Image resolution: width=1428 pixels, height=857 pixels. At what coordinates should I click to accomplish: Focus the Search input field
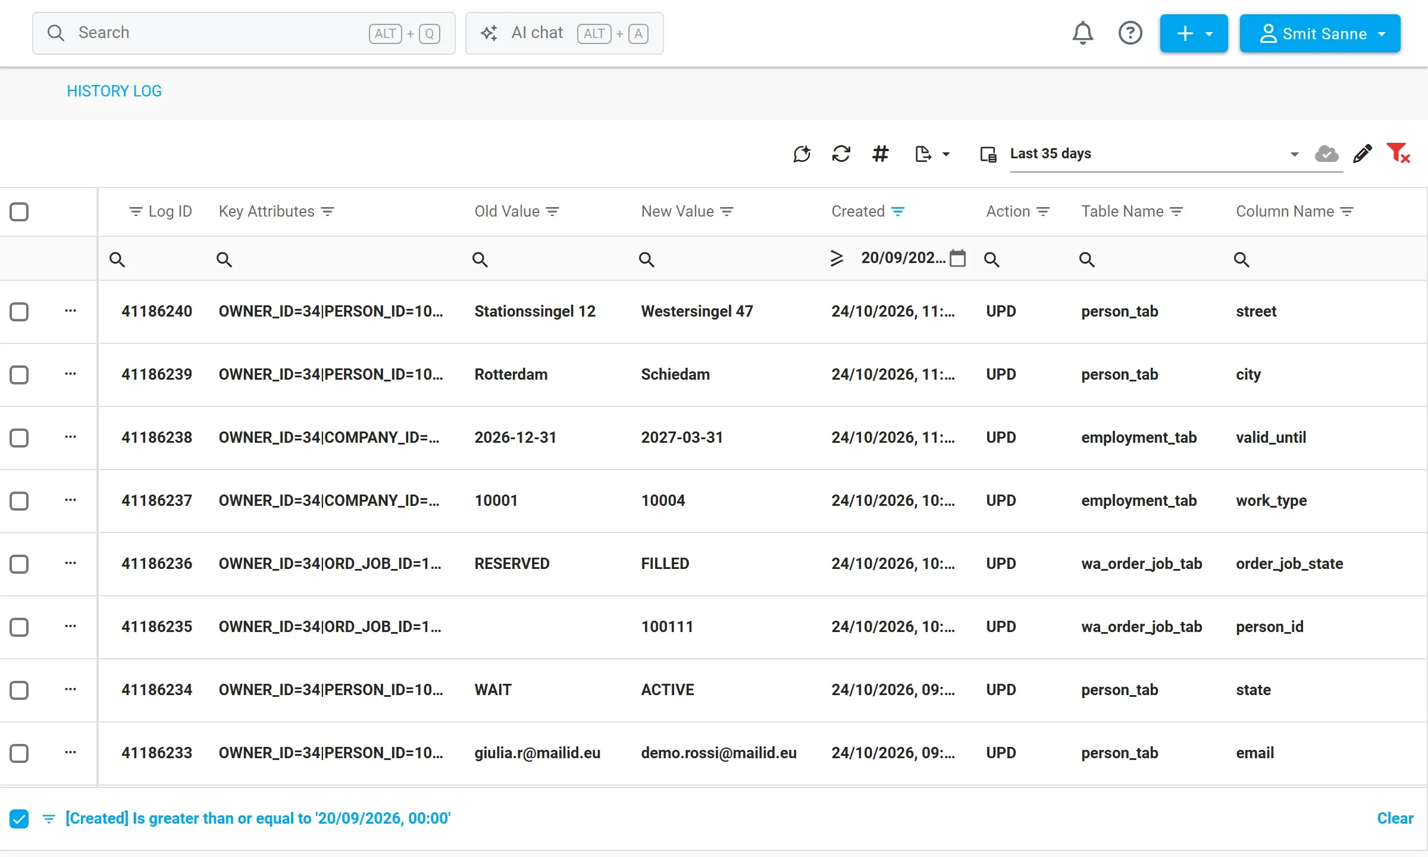click(244, 33)
